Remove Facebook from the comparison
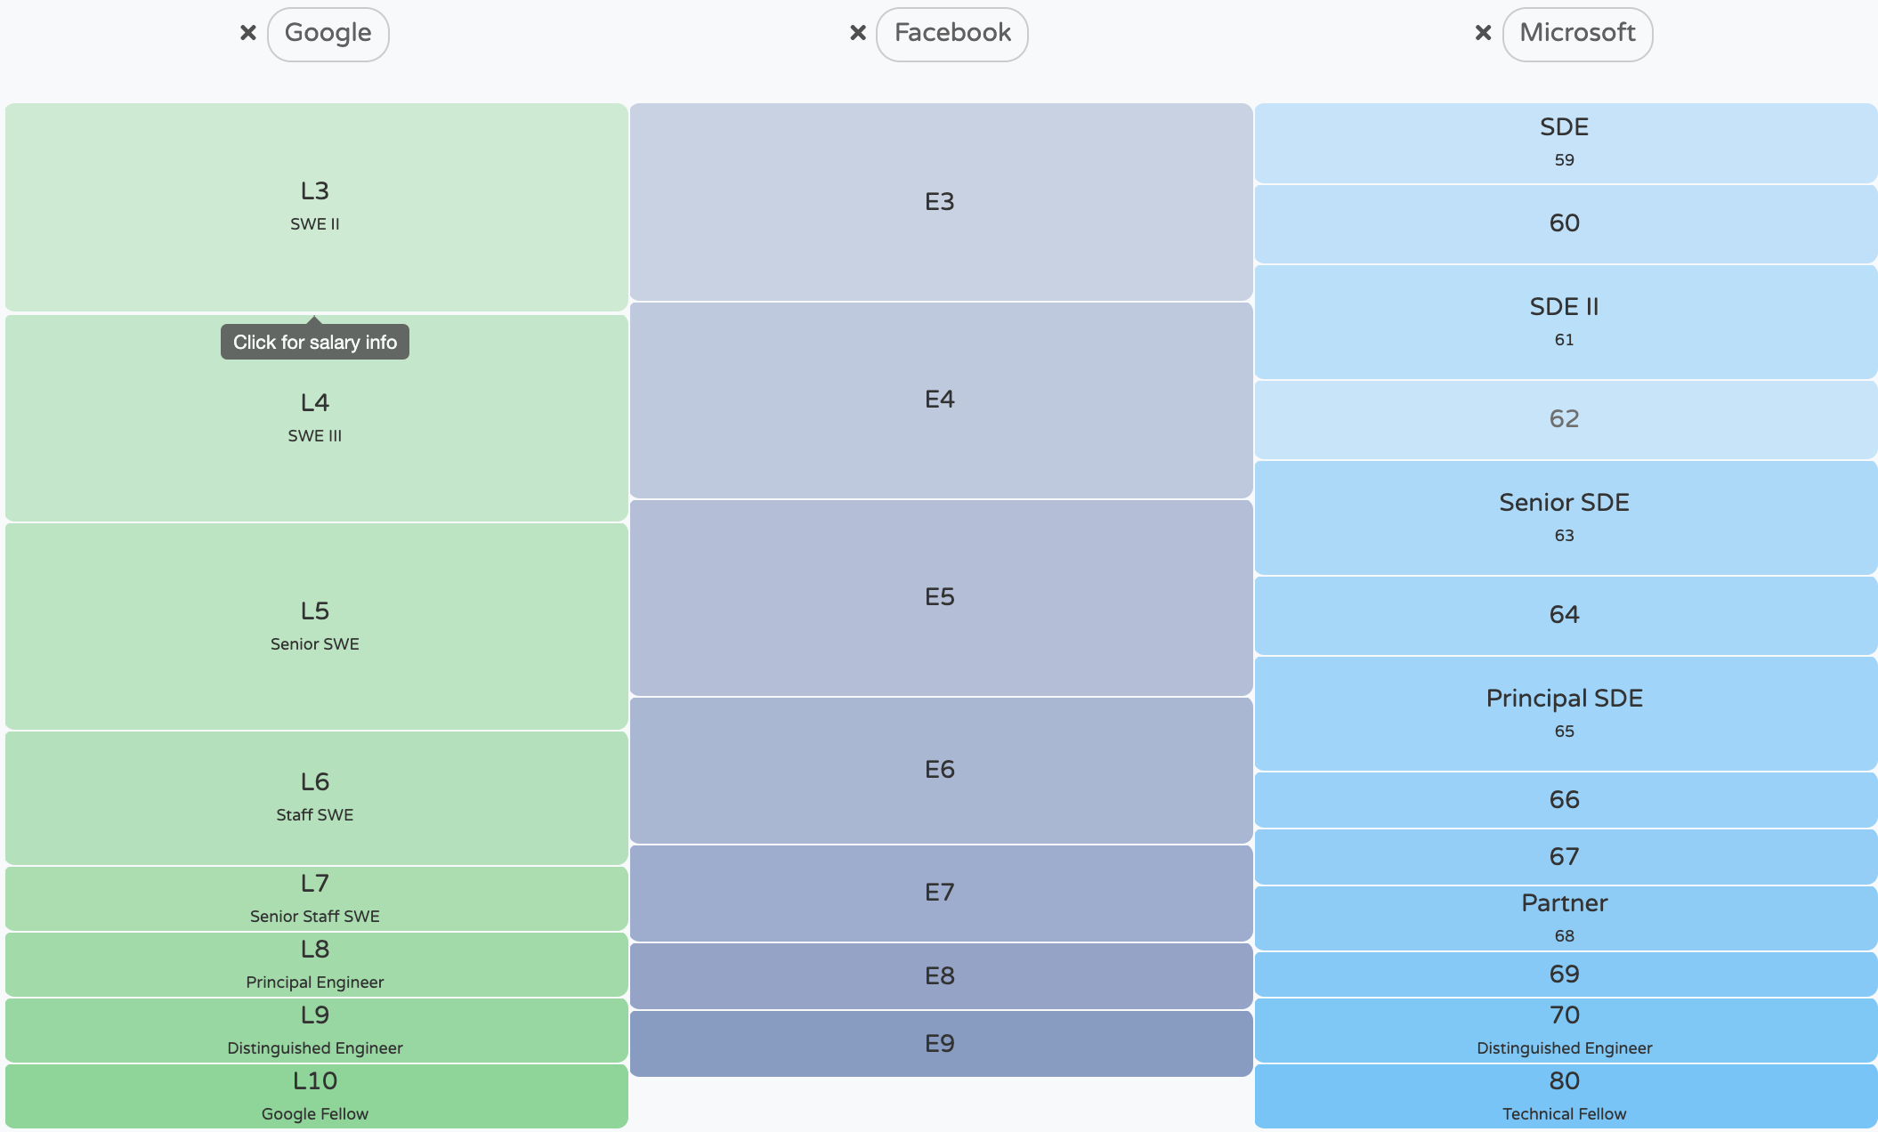Screen dimensions: 1878x1132 point(857,33)
